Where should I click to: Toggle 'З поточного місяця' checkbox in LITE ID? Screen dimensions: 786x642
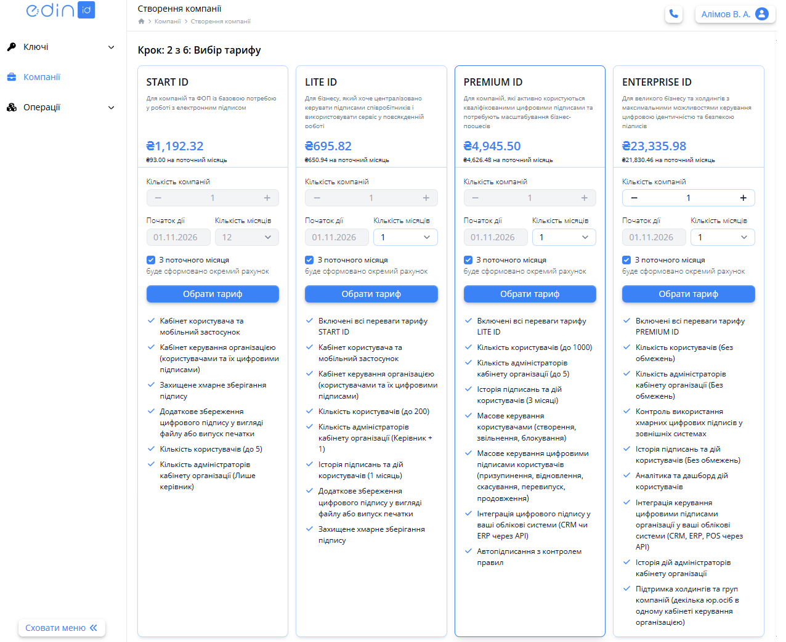[x=309, y=260]
